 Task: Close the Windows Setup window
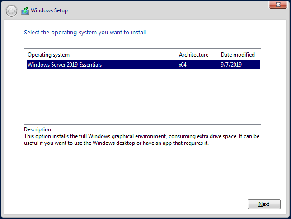coord(278,5)
